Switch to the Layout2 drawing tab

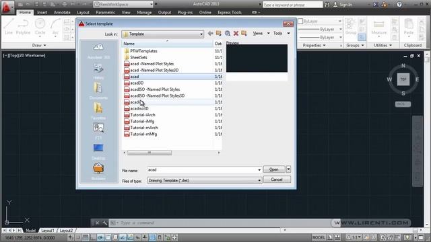(66, 231)
